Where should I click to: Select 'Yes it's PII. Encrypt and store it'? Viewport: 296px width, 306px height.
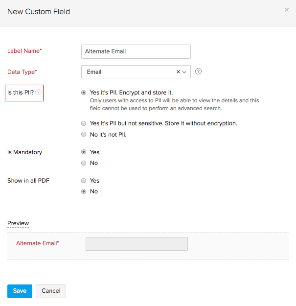84,92
